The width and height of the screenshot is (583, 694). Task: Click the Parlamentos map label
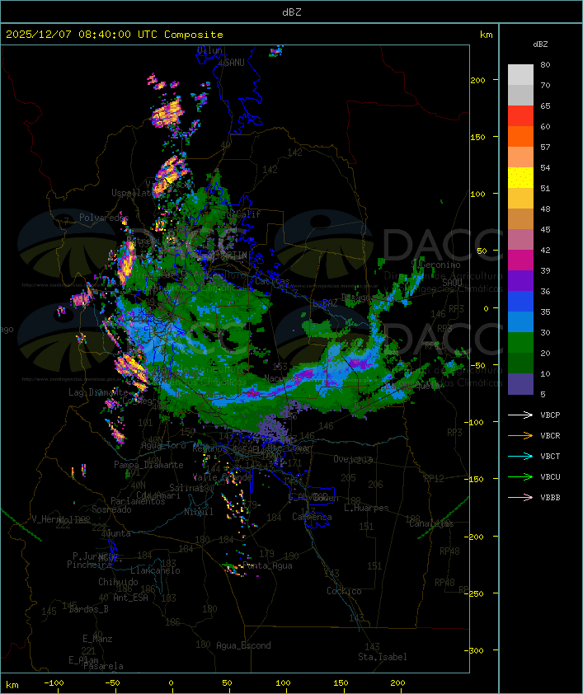point(138,501)
